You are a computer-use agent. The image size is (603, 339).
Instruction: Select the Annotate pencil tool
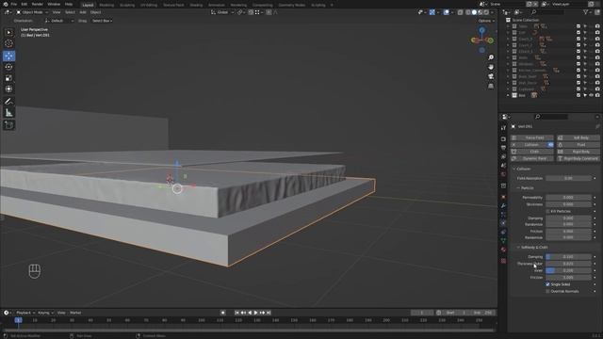(x=8, y=101)
